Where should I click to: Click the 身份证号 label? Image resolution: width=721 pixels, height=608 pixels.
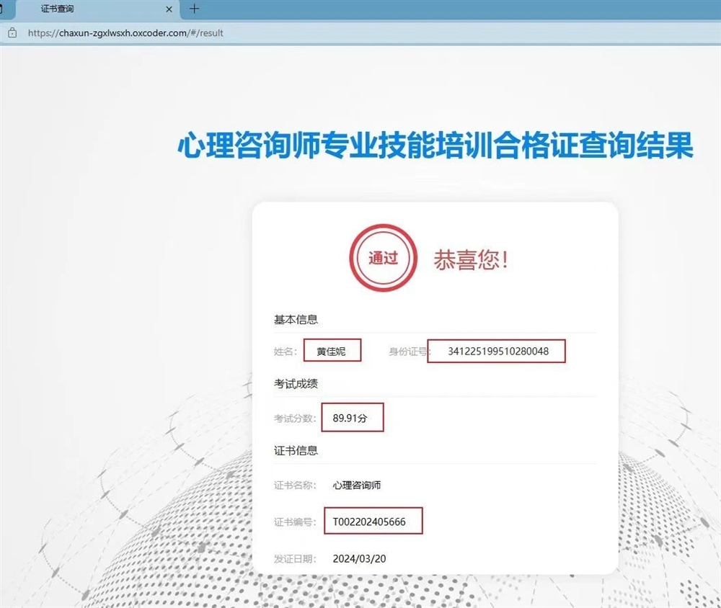click(410, 352)
